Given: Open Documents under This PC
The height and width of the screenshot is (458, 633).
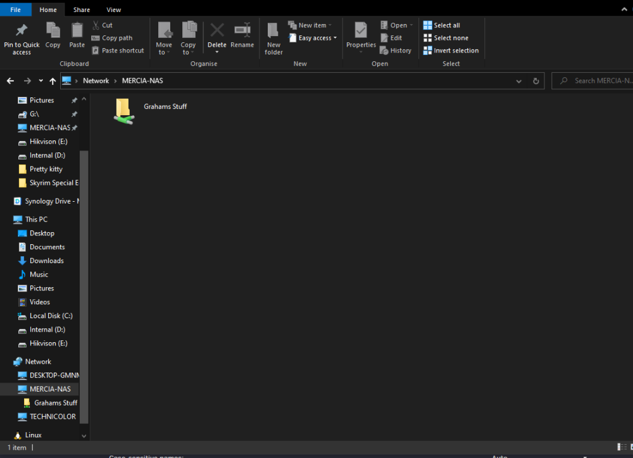Looking at the screenshot, I should pos(47,247).
